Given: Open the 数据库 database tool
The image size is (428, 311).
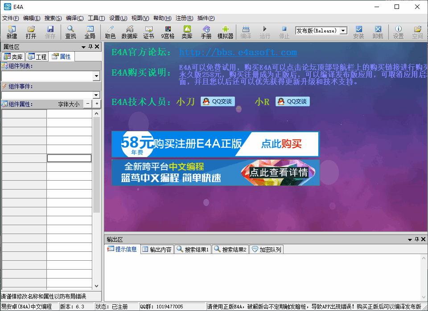Looking at the screenshot, I should tap(129, 32).
